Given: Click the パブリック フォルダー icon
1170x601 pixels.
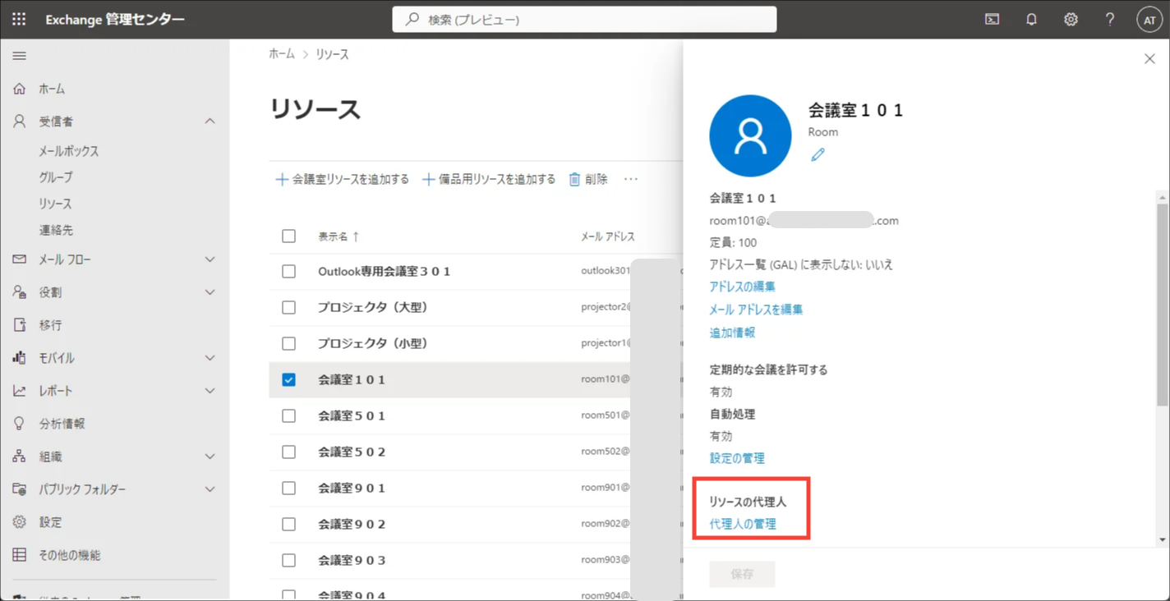Looking at the screenshot, I should click(20, 489).
